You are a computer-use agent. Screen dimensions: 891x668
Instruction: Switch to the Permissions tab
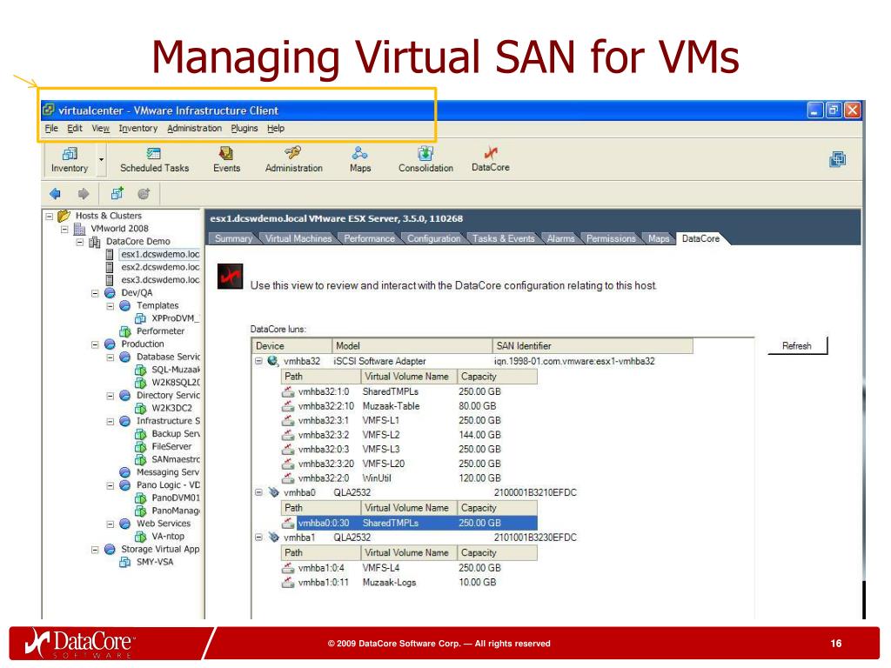tap(611, 238)
